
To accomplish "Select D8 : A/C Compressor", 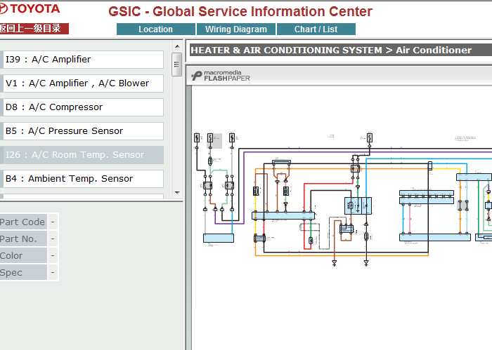I will pos(83,107).
